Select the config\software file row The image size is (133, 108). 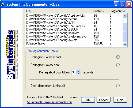74,33
